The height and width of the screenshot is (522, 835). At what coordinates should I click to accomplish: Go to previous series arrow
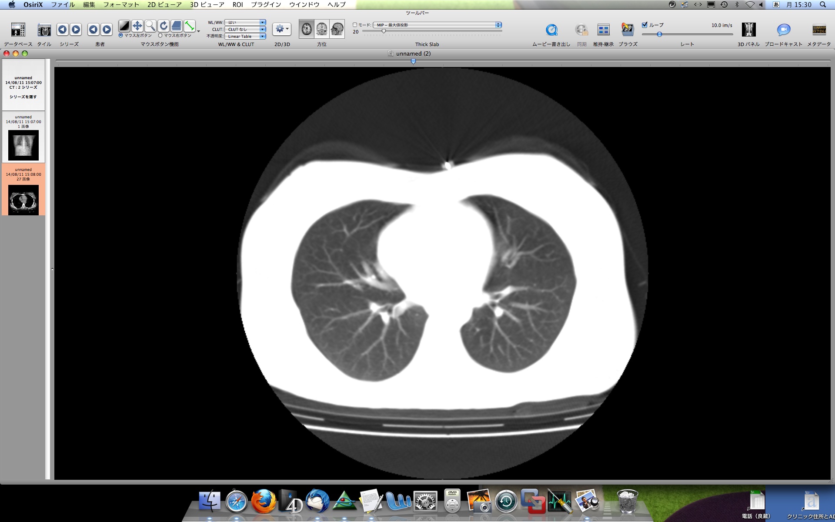click(62, 30)
